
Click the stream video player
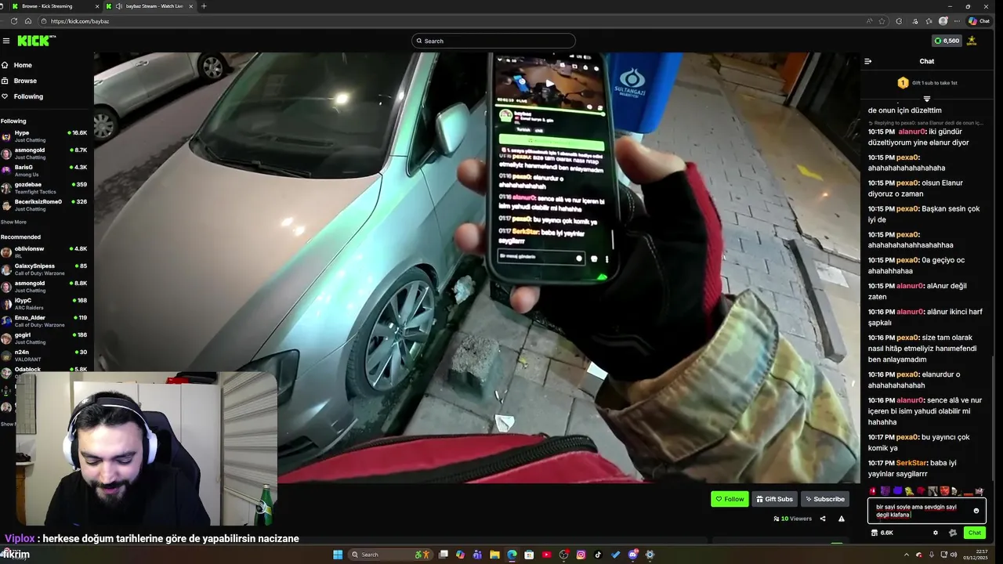pyautogui.click(x=476, y=268)
